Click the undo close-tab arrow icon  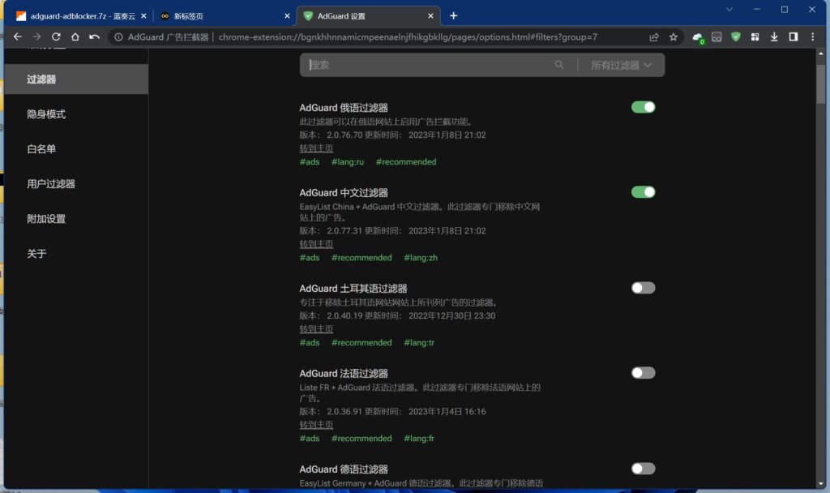click(x=94, y=37)
